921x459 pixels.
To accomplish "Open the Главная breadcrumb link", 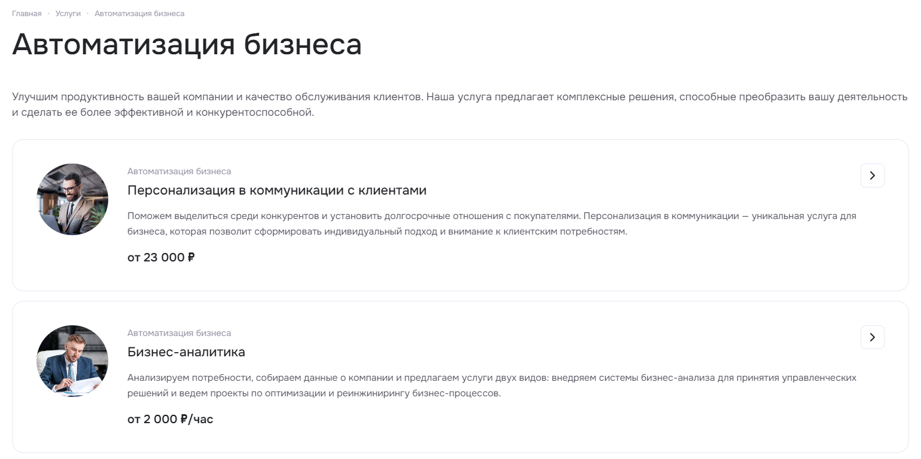I will pos(27,14).
